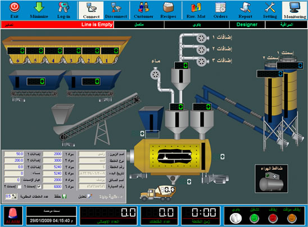This screenshot has height=227, width=308.
Task: Turn the manual mode knob switch
Action: point(235,219)
